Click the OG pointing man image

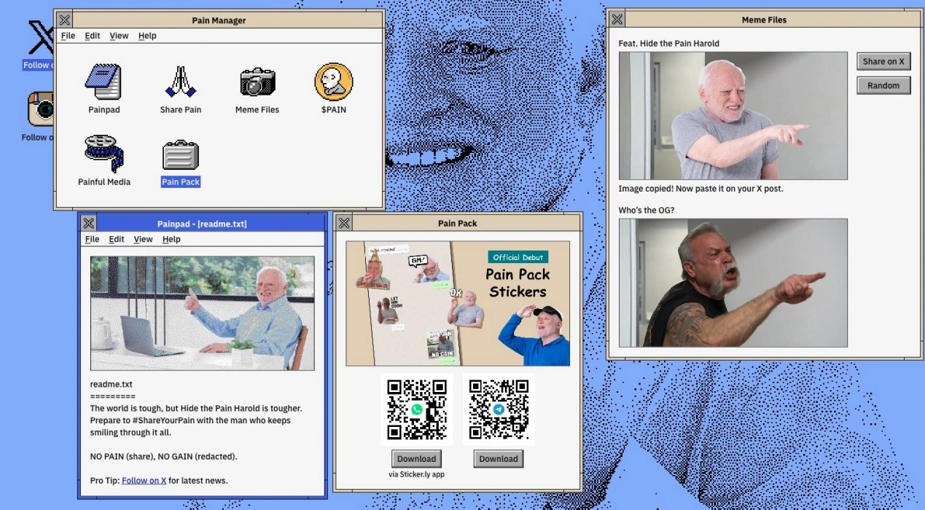pos(733,283)
